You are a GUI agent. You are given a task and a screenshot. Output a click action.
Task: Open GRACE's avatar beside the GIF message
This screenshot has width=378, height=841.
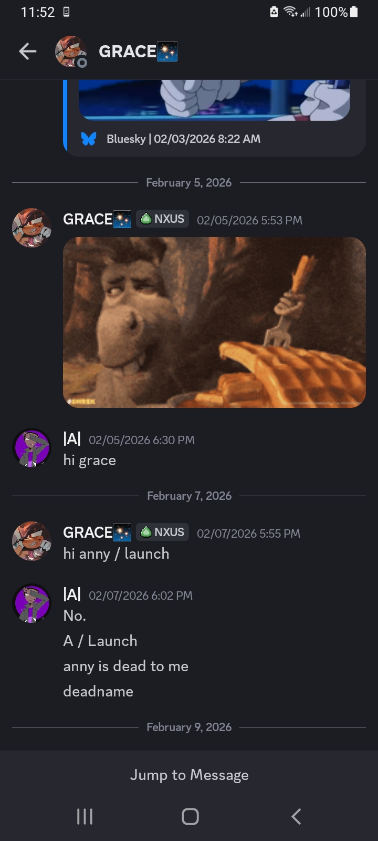pos(31,228)
